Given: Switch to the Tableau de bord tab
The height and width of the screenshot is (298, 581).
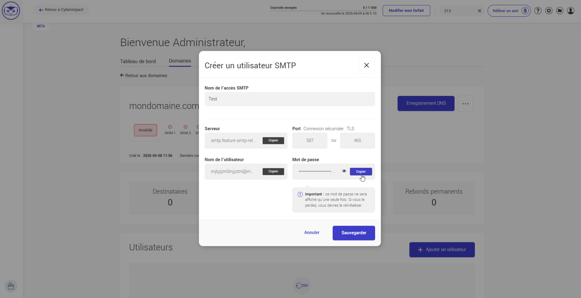Looking at the screenshot, I should (138, 61).
